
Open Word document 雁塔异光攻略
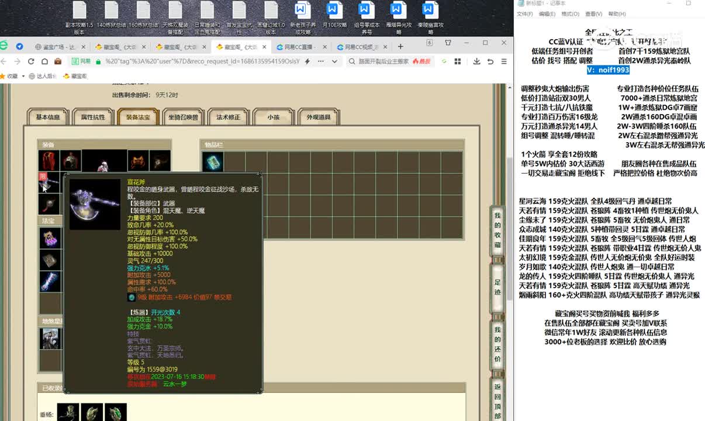398,18
